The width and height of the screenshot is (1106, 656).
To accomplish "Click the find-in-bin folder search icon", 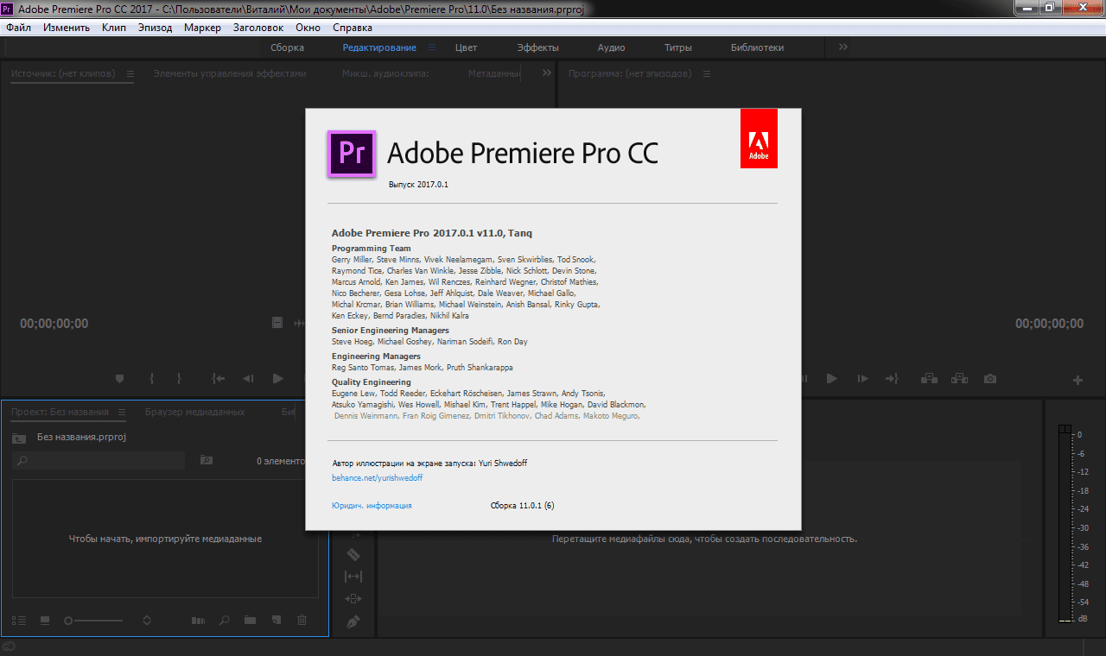I will pyautogui.click(x=207, y=460).
